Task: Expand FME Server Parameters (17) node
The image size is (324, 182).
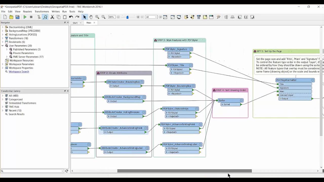Action: pyautogui.click(x=7, y=57)
